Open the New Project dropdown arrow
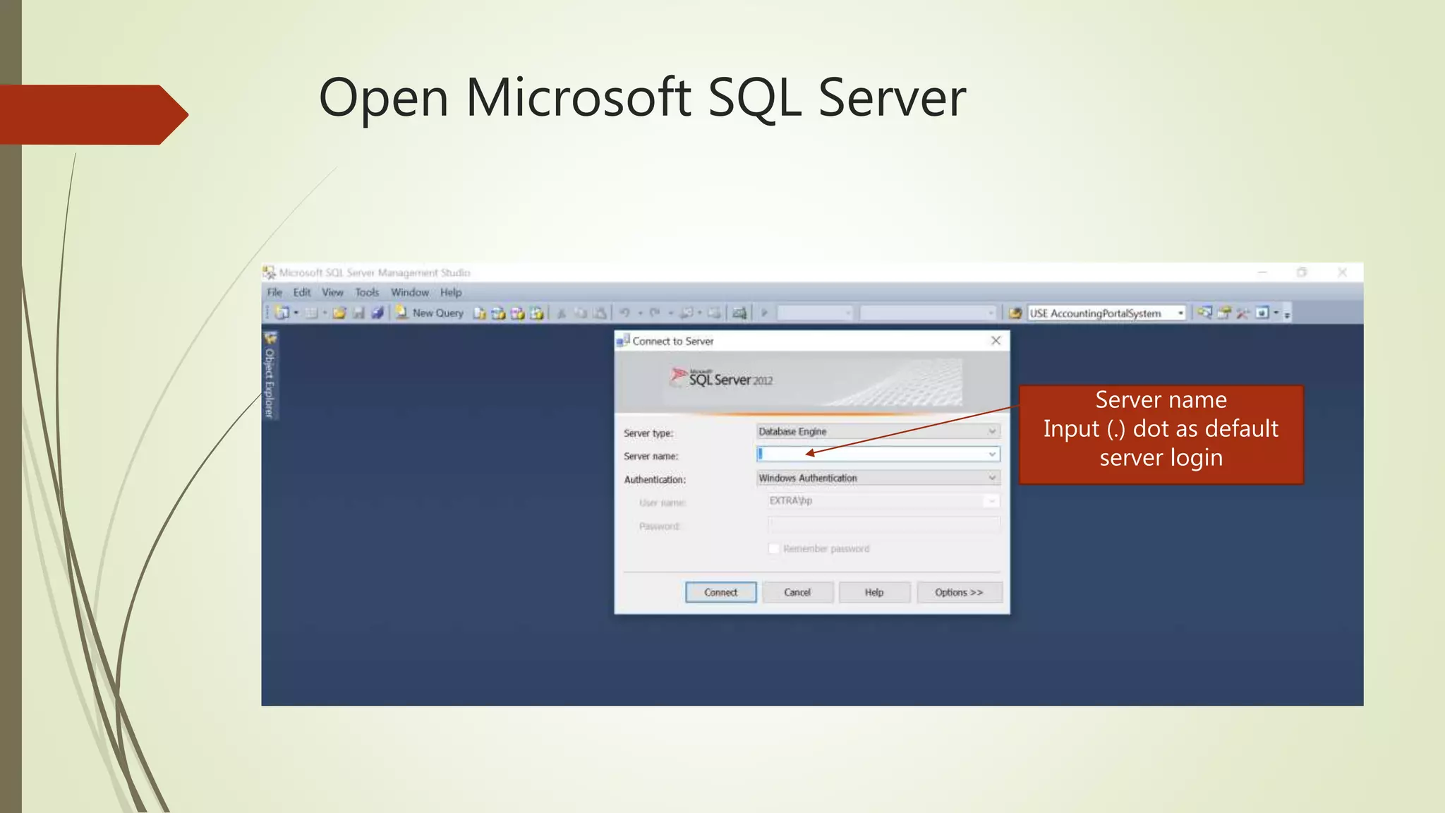Viewport: 1445px width, 813px height. point(296,313)
